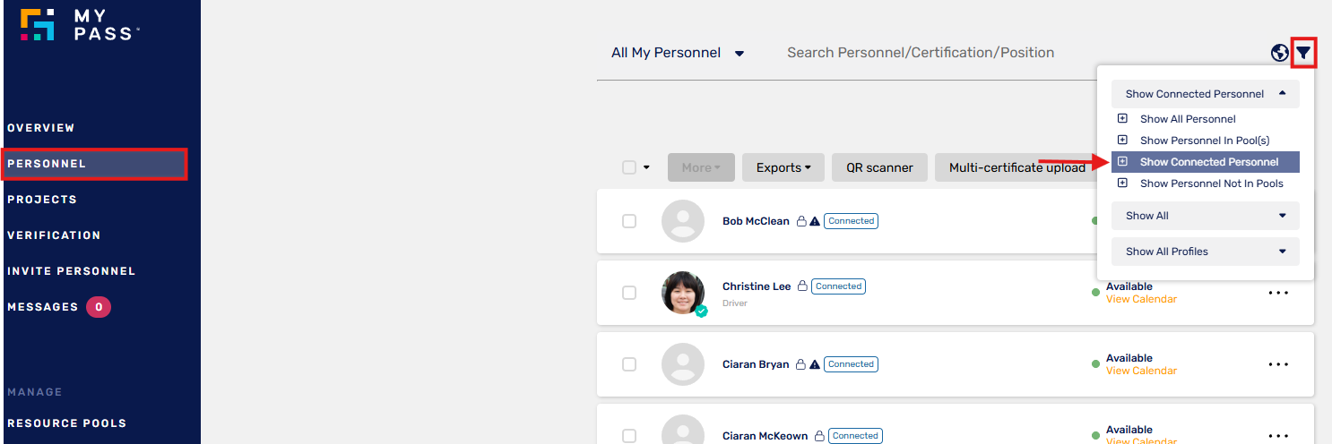
Task: Click the MyPass logo
Action: coord(80,25)
